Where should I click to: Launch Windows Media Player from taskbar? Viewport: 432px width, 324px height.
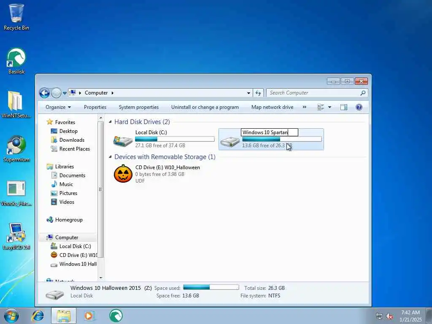tap(89, 316)
